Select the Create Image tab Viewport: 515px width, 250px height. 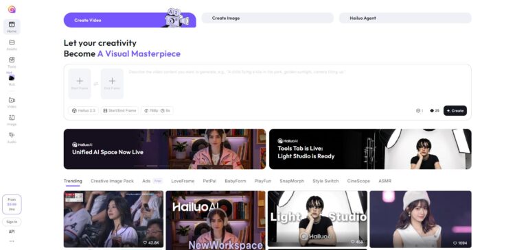(267, 18)
